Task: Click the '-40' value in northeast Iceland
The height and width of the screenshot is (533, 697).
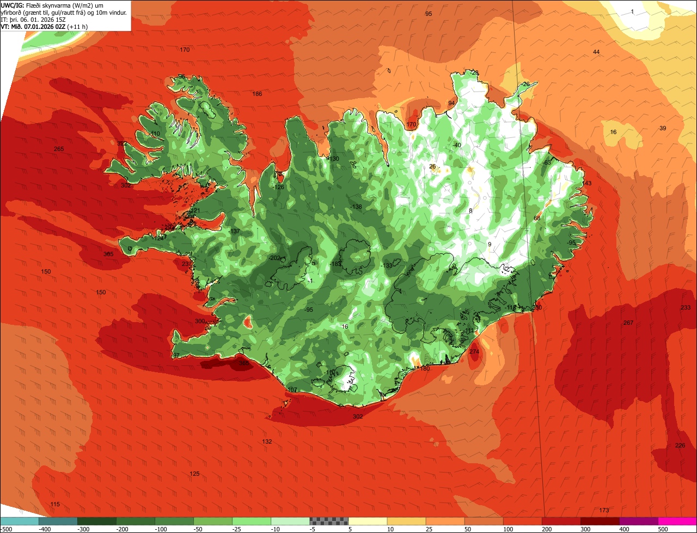Action: 456,145
